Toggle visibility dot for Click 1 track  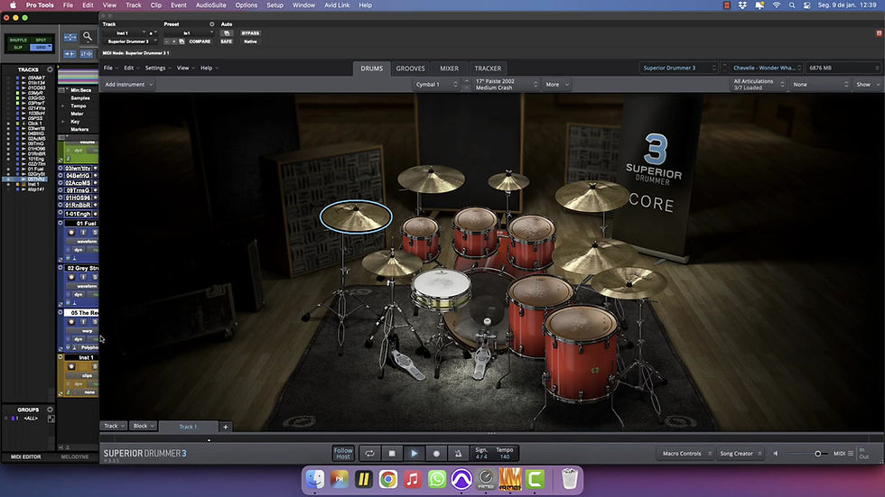click(8, 124)
